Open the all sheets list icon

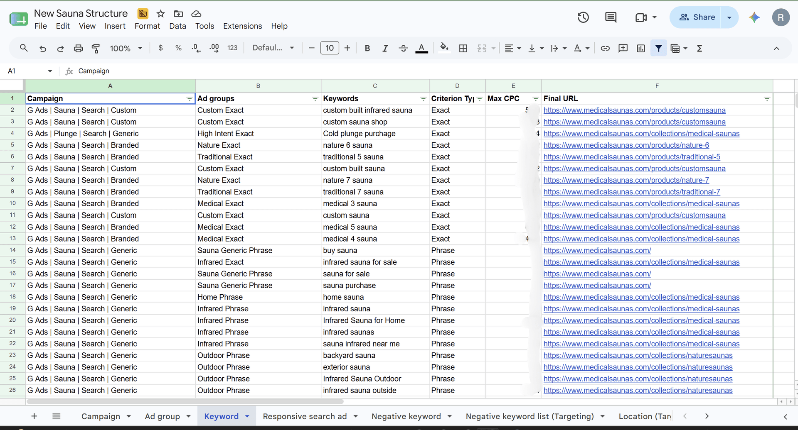tap(57, 416)
